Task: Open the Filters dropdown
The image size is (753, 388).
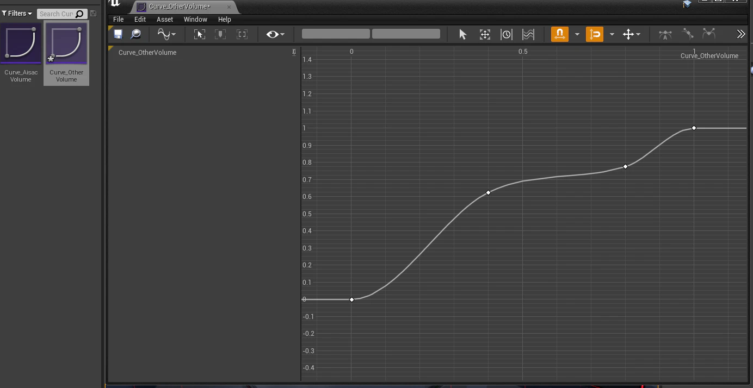Action: (17, 14)
